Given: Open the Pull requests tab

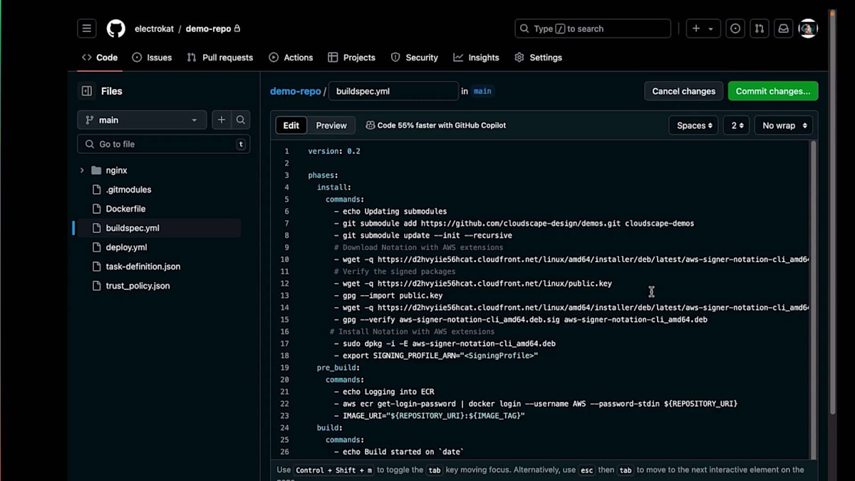Looking at the screenshot, I should [219, 58].
